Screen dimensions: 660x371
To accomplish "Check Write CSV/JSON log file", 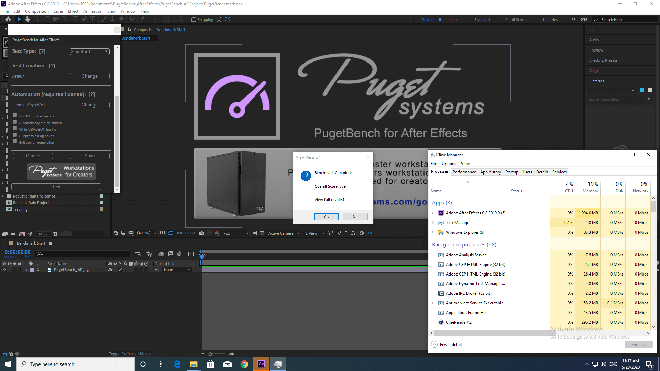I will (x=15, y=128).
